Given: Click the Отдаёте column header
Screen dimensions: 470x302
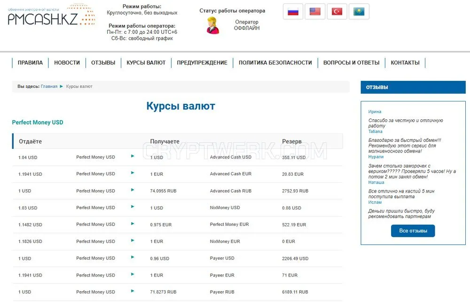Looking at the screenshot, I should click(30, 141).
